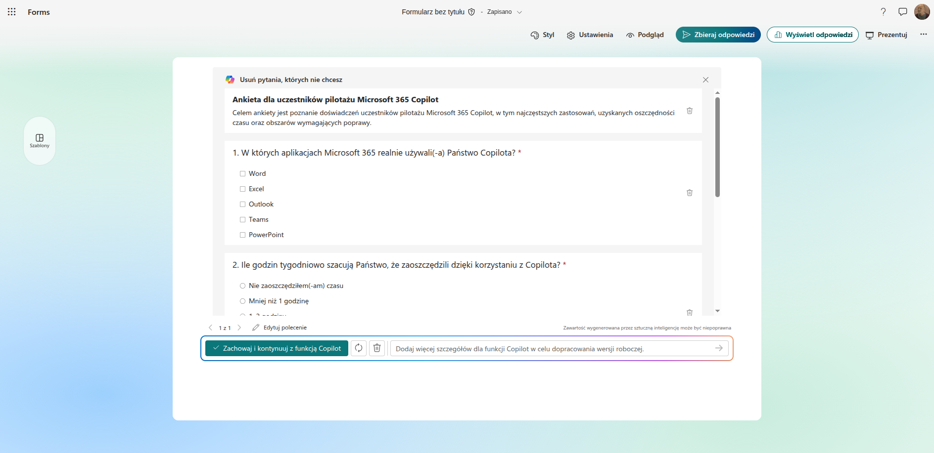
Task: Click the AI-generated content disclaimer text
Action: click(x=647, y=328)
